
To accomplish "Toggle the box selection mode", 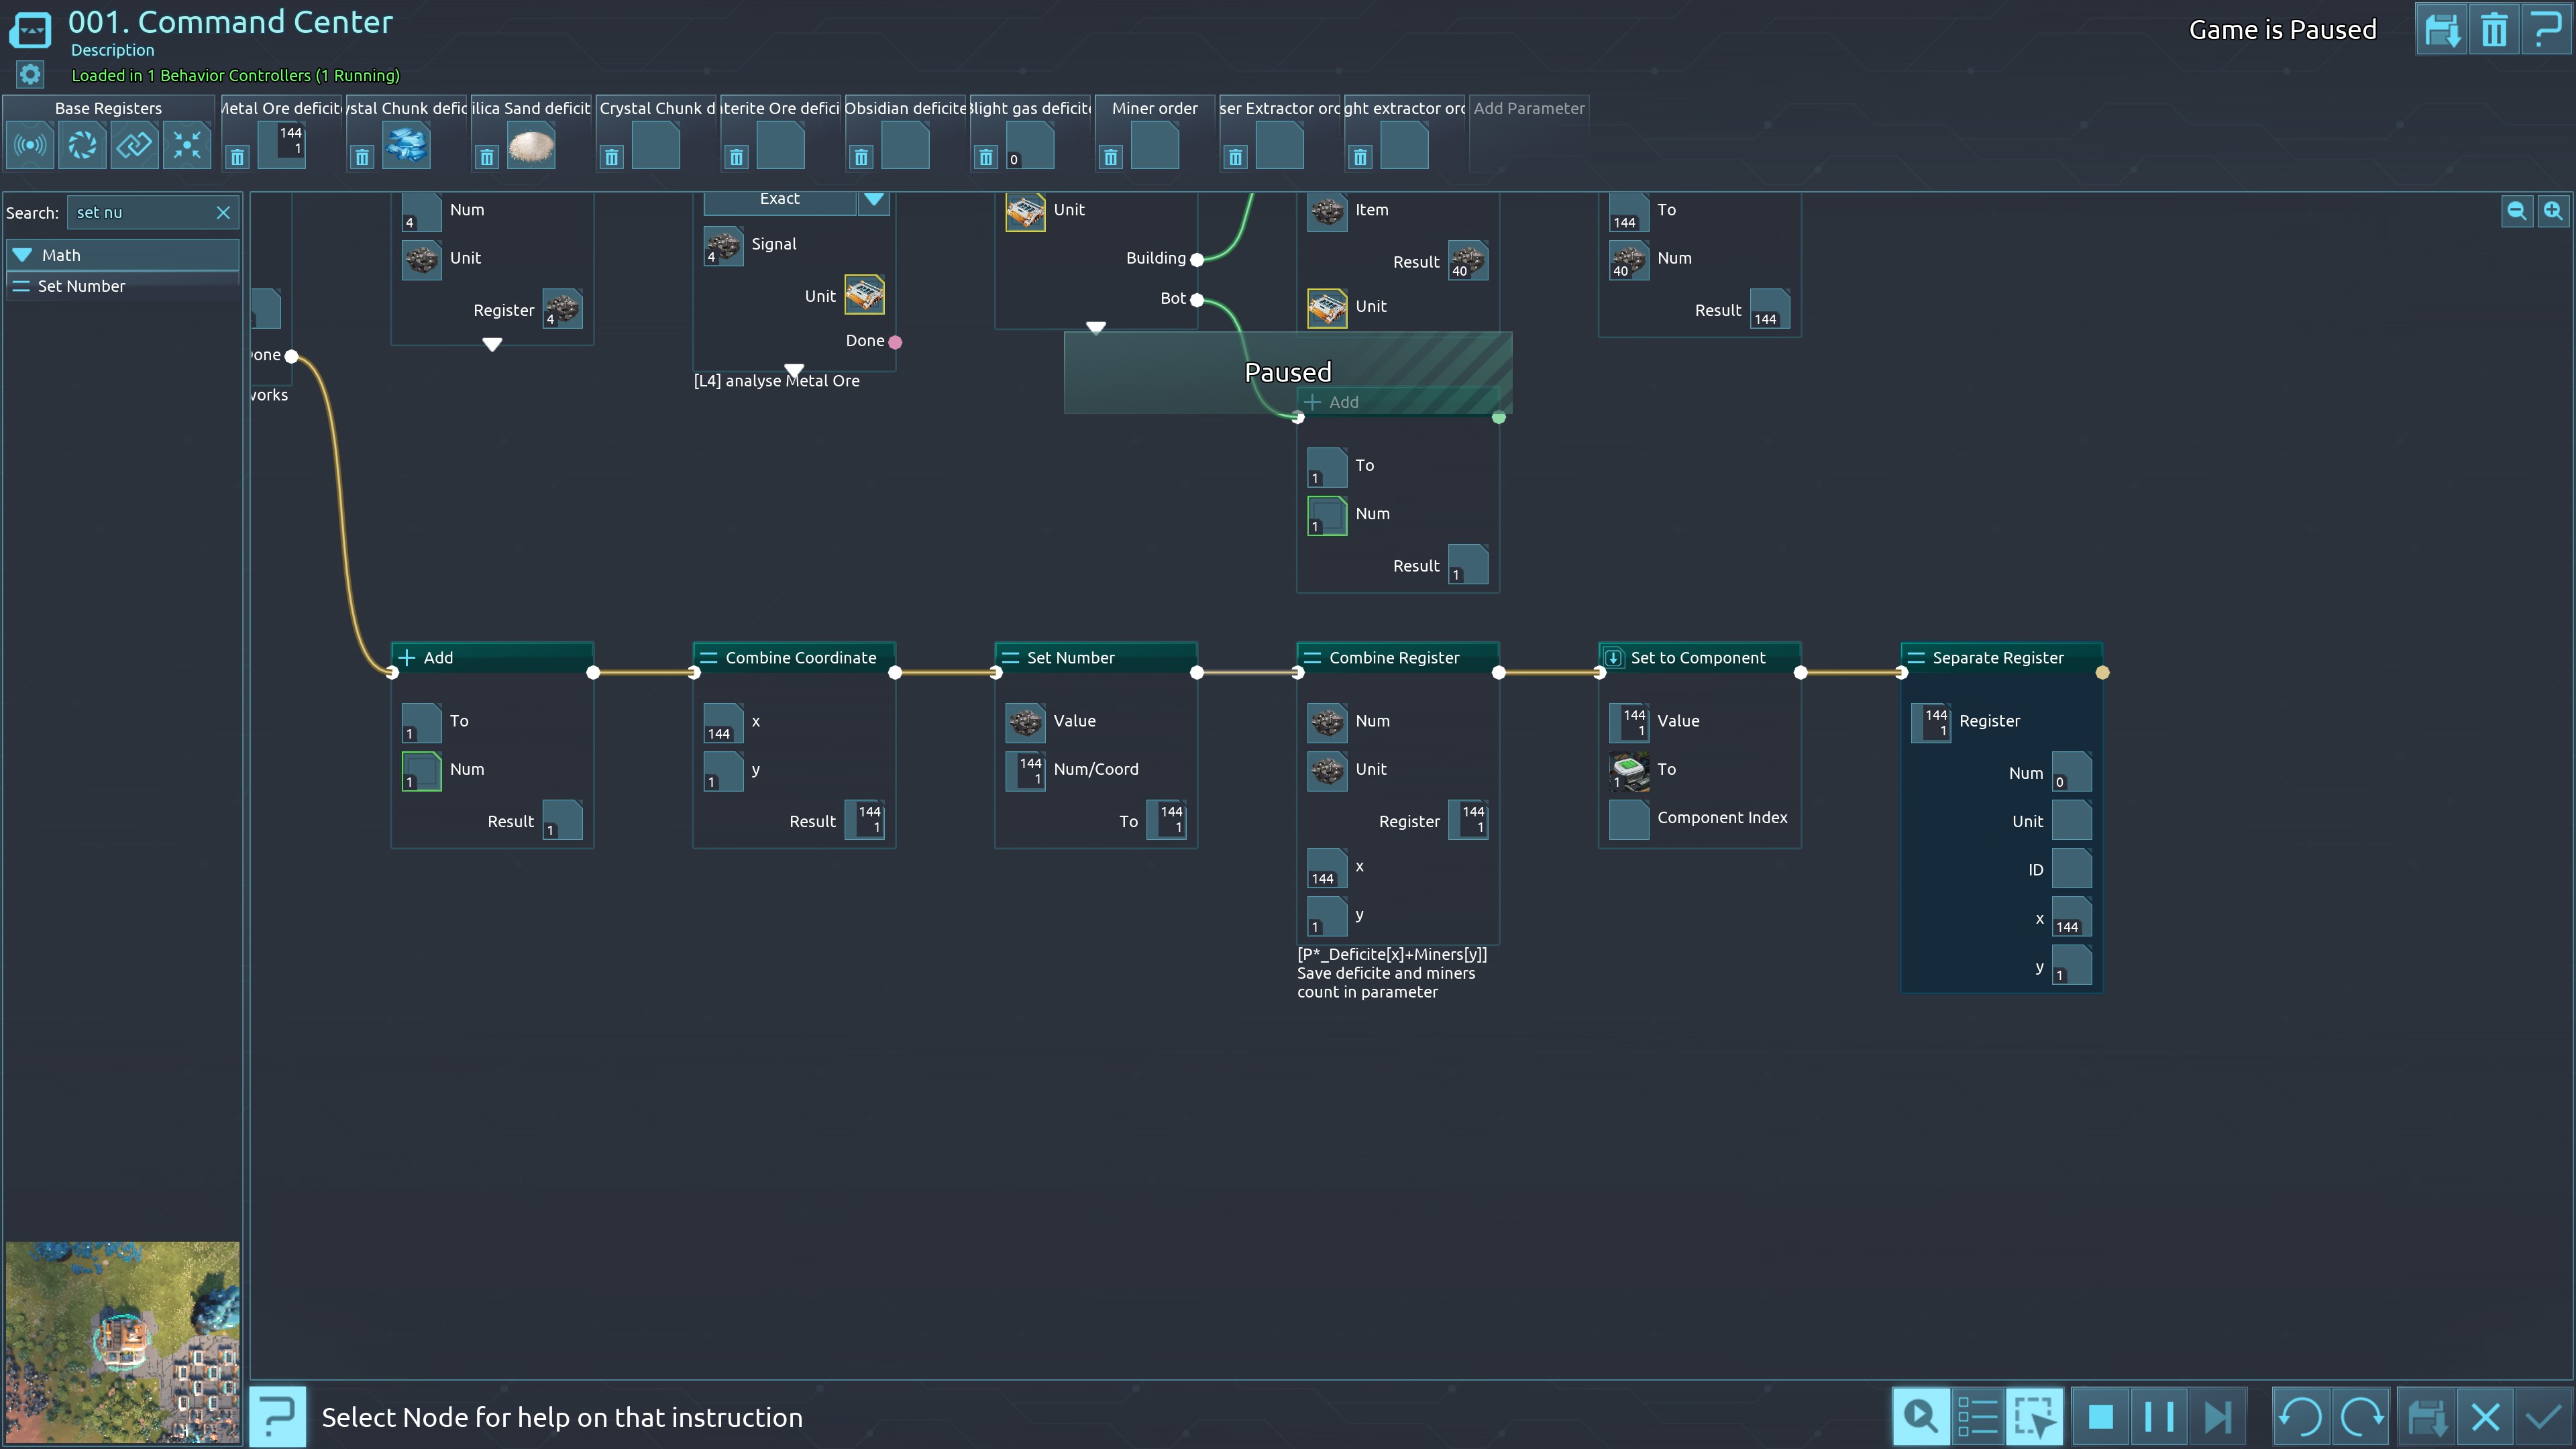I will [x=2034, y=1417].
